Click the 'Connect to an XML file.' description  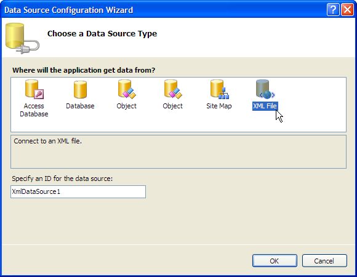[x=47, y=141]
